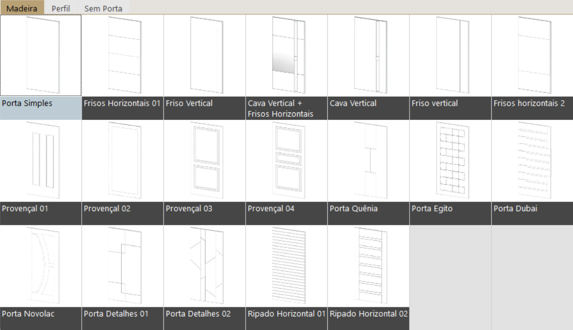The height and width of the screenshot is (330, 573).
Task: Choose the Porta Quênia door model
Action: tap(368, 161)
